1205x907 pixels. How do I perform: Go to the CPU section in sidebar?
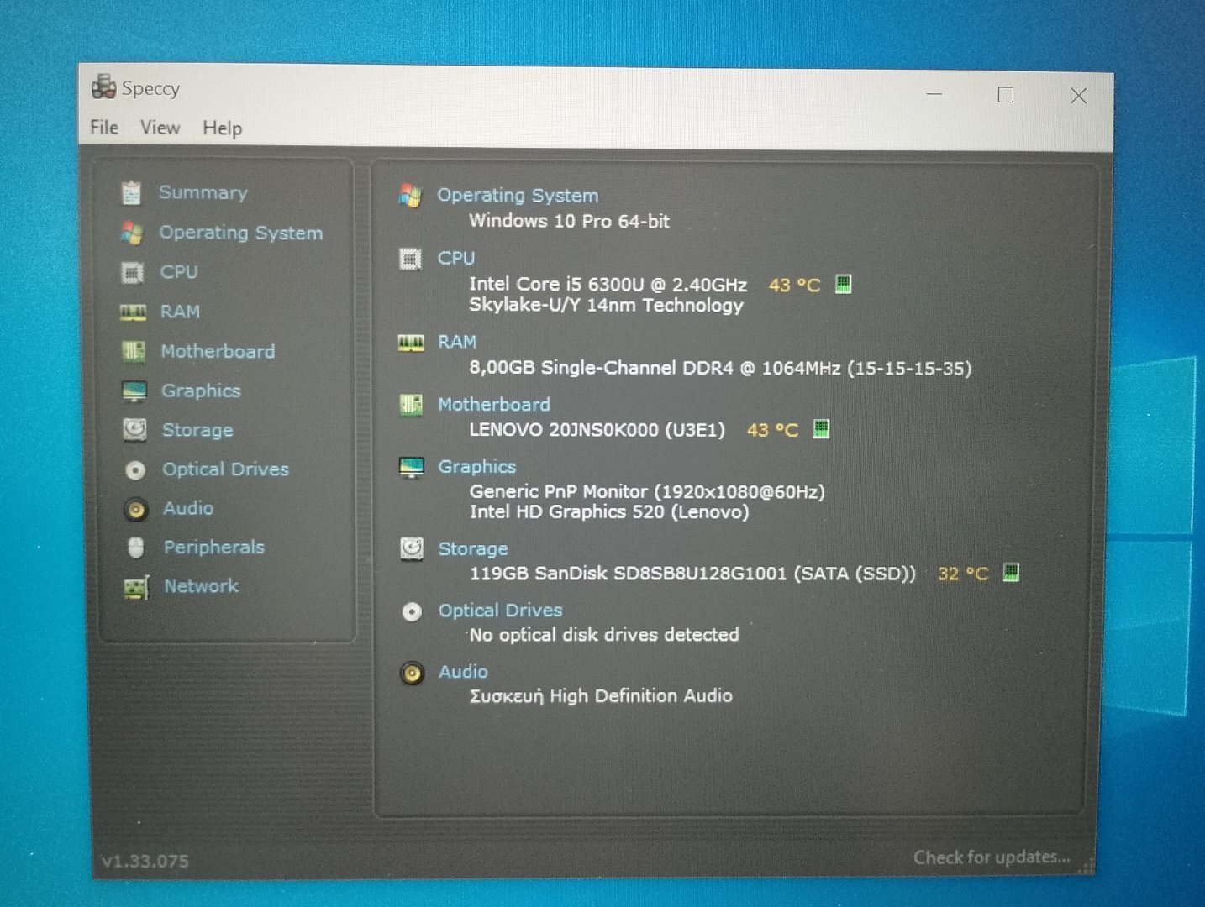[x=179, y=272]
